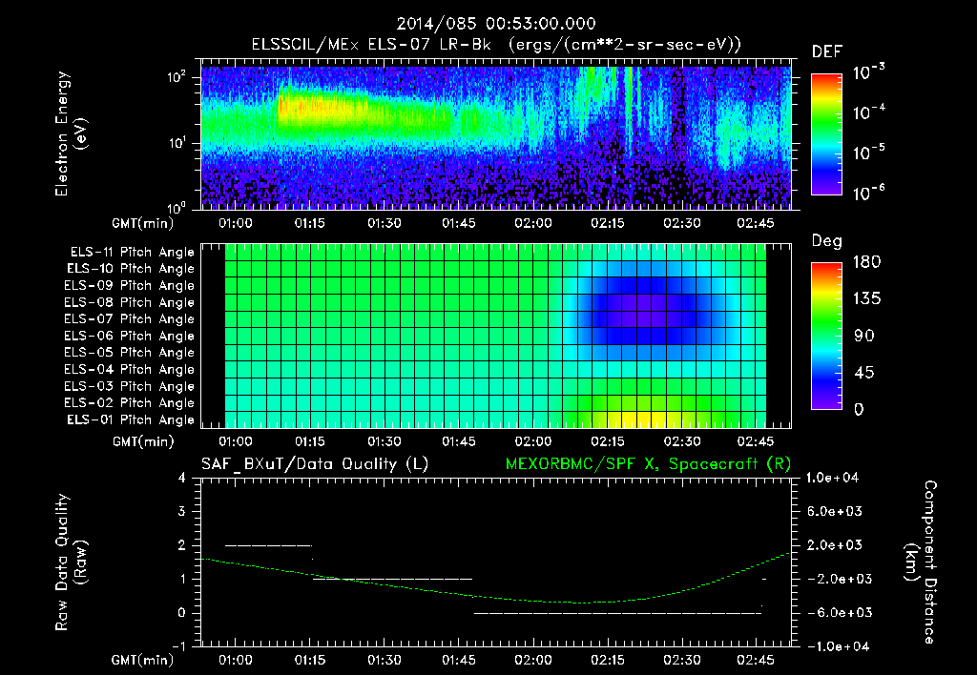This screenshot has width=977, height=675.
Task: Select the ELS-01 Pitch Angle row label
Action: click(x=131, y=419)
